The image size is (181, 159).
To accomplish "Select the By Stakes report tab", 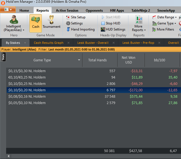I will pyautogui.click(x=13, y=43).
